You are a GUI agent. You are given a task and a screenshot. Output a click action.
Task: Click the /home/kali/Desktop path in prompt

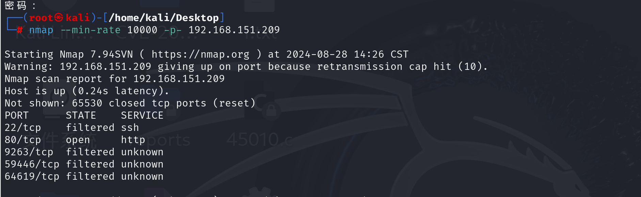click(164, 18)
